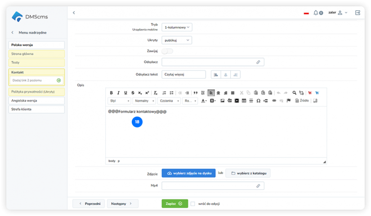Select 'Strona główna' in sidebar menu
Viewport: 371px width, 216px height.
pos(36,54)
